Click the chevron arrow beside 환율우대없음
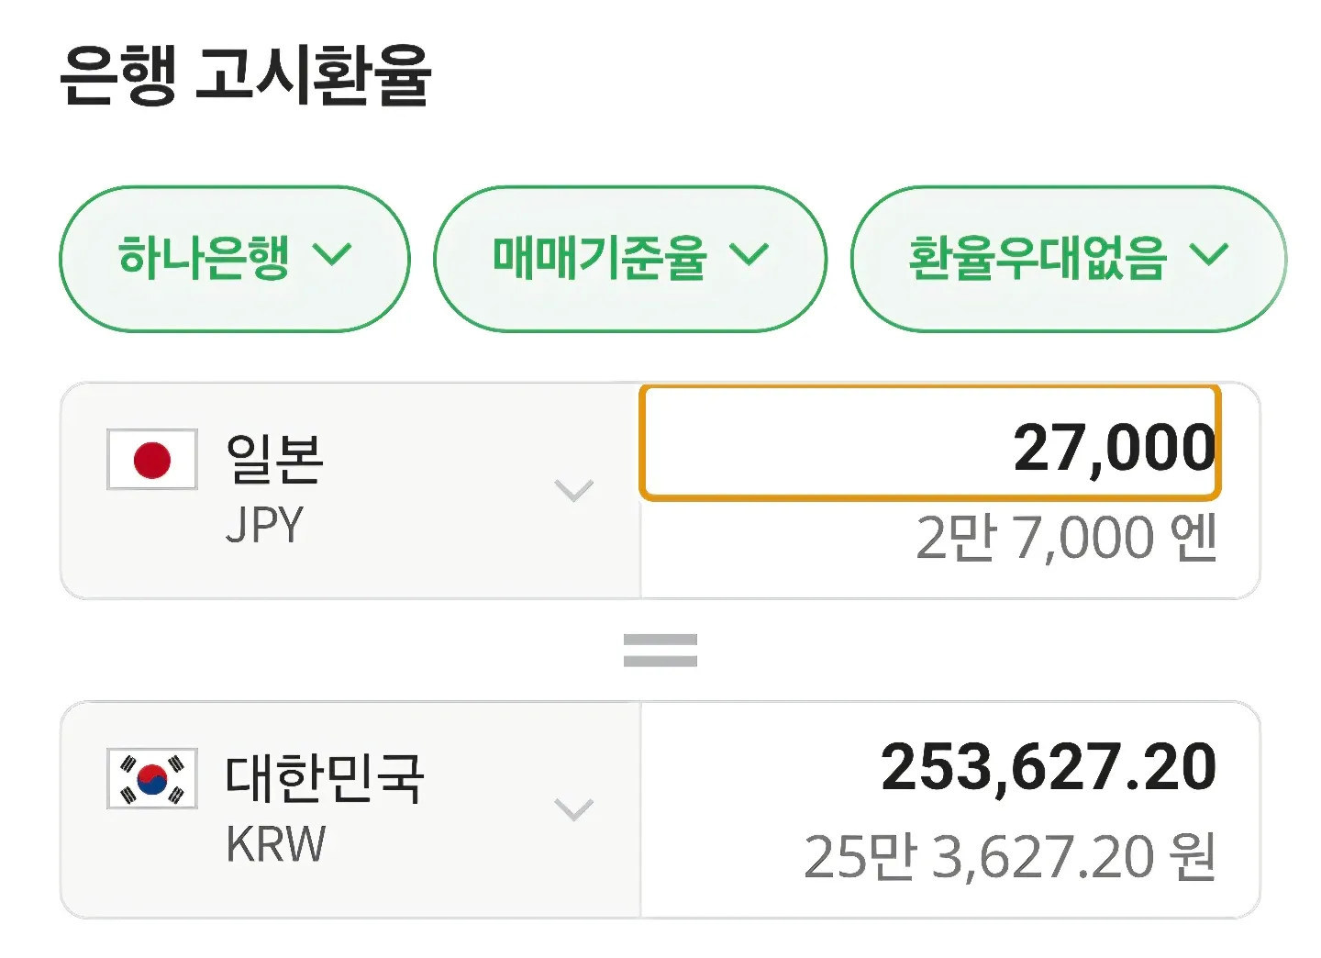This screenshot has height=958, width=1321. tap(1209, 254)
